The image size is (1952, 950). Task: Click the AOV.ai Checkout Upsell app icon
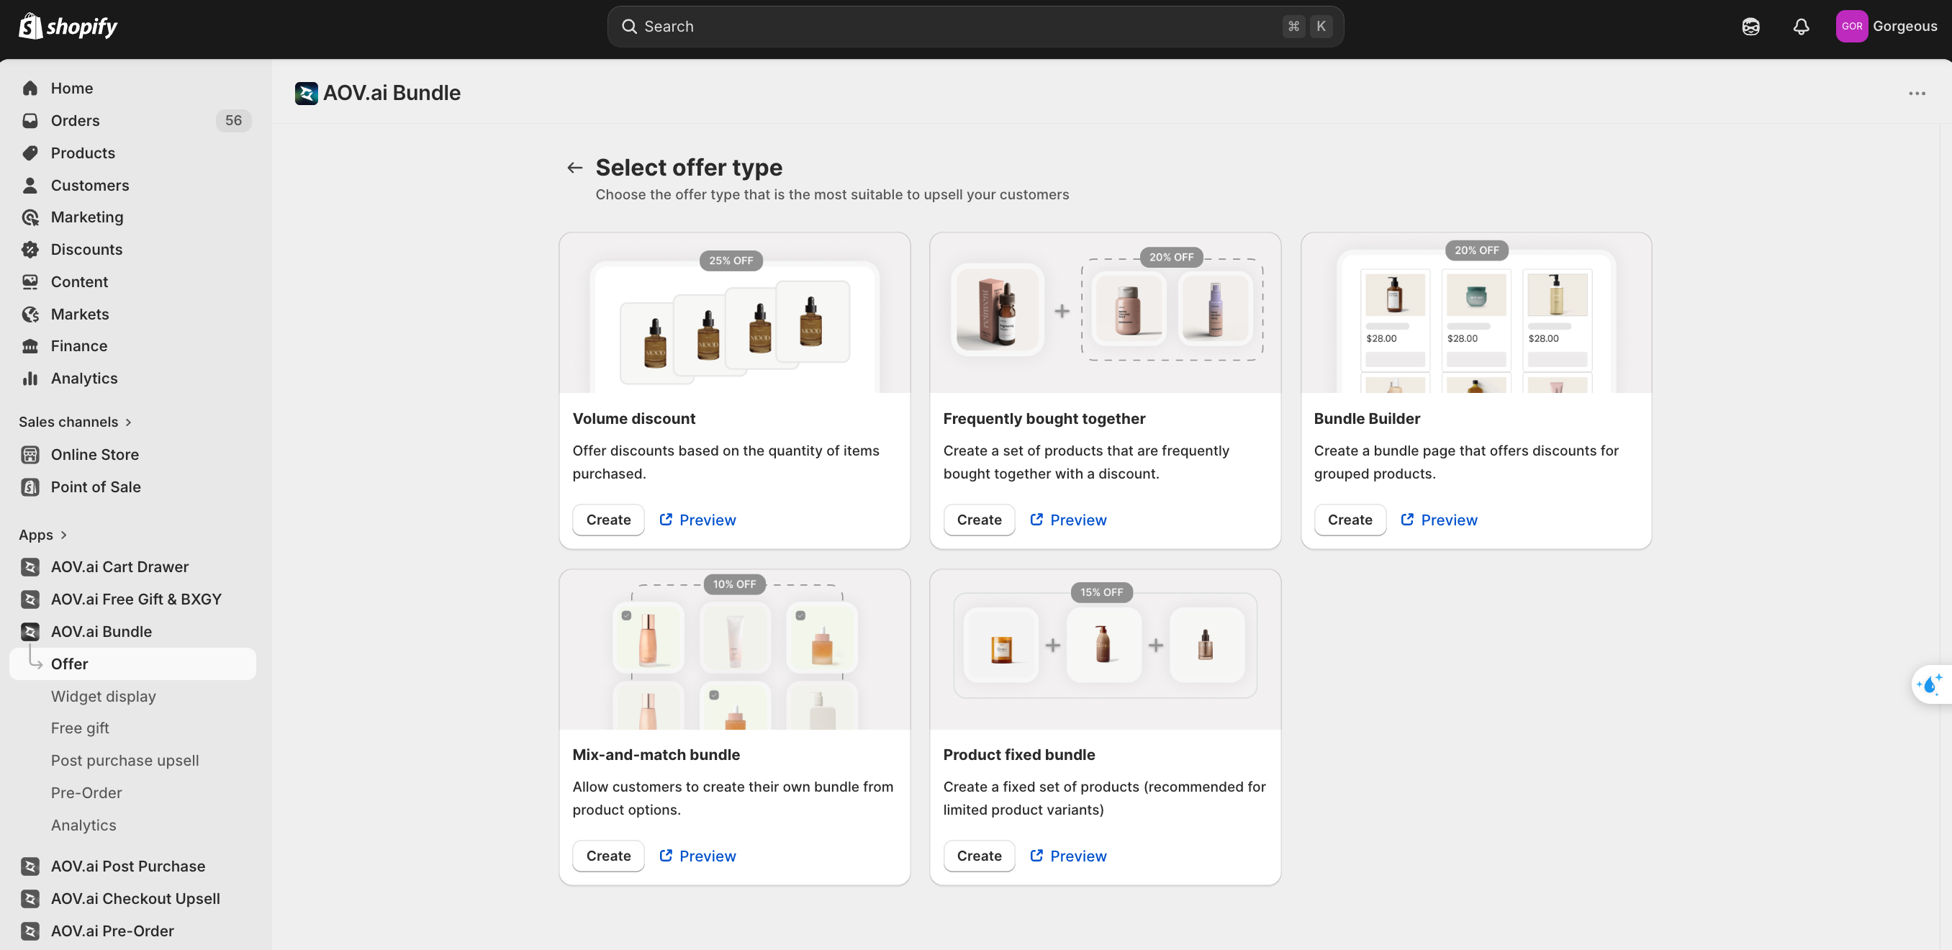pyautogui.click(x=30, y=898)
